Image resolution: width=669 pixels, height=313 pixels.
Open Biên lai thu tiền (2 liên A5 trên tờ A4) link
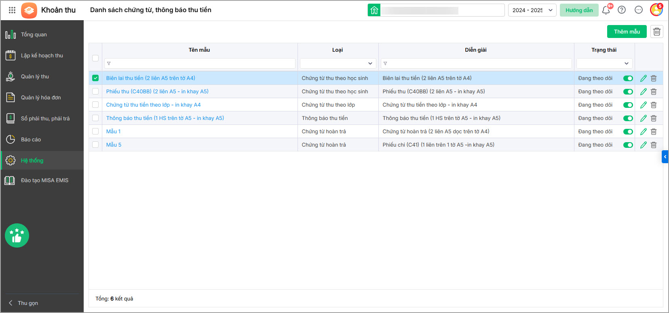[150, 78]
